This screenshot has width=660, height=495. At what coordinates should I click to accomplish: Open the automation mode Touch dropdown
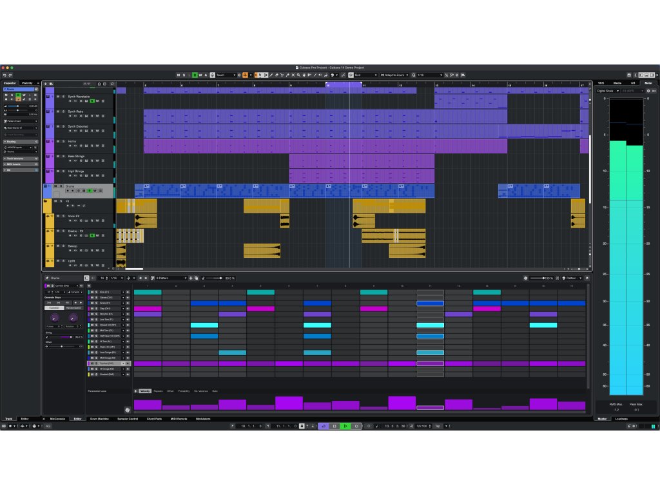coord(226,75)
